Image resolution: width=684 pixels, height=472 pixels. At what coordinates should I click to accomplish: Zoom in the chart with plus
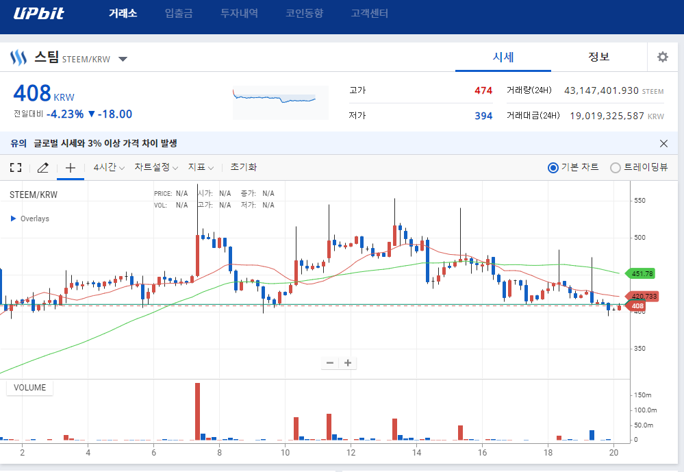(x=348, y=362)
